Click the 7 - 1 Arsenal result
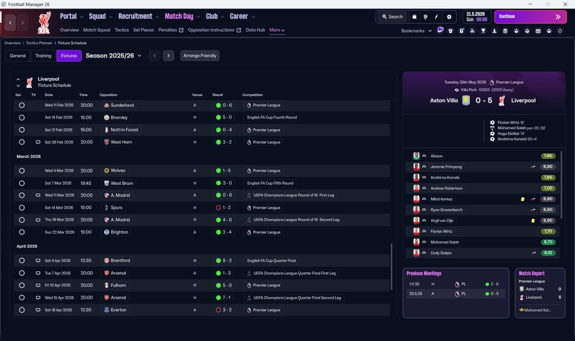Viewport: 575px width, 341px height. point(224,298)
